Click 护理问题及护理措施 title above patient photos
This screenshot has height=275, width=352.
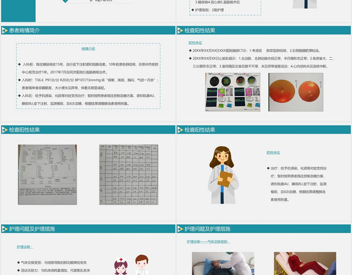pos(207,229)
